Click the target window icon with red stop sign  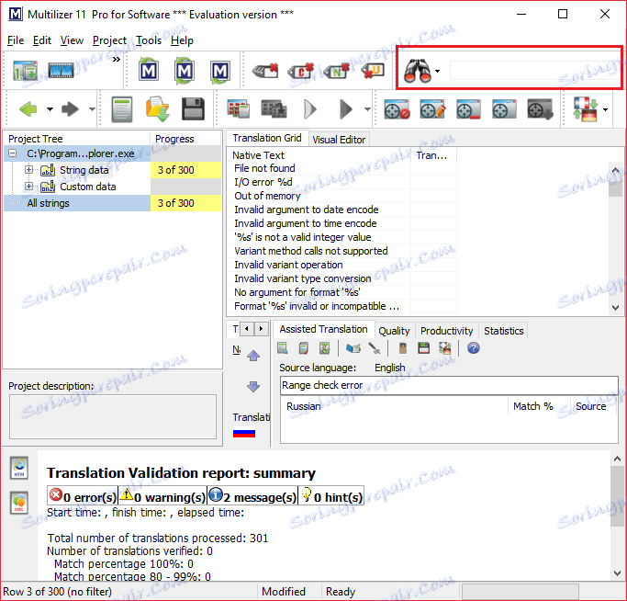(397, 109)
